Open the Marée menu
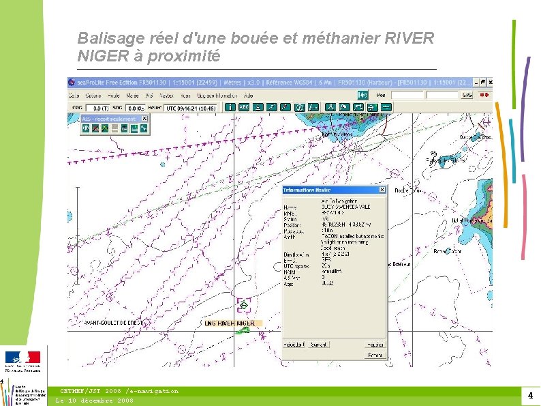The image size is (541, 406). [132, 96]
